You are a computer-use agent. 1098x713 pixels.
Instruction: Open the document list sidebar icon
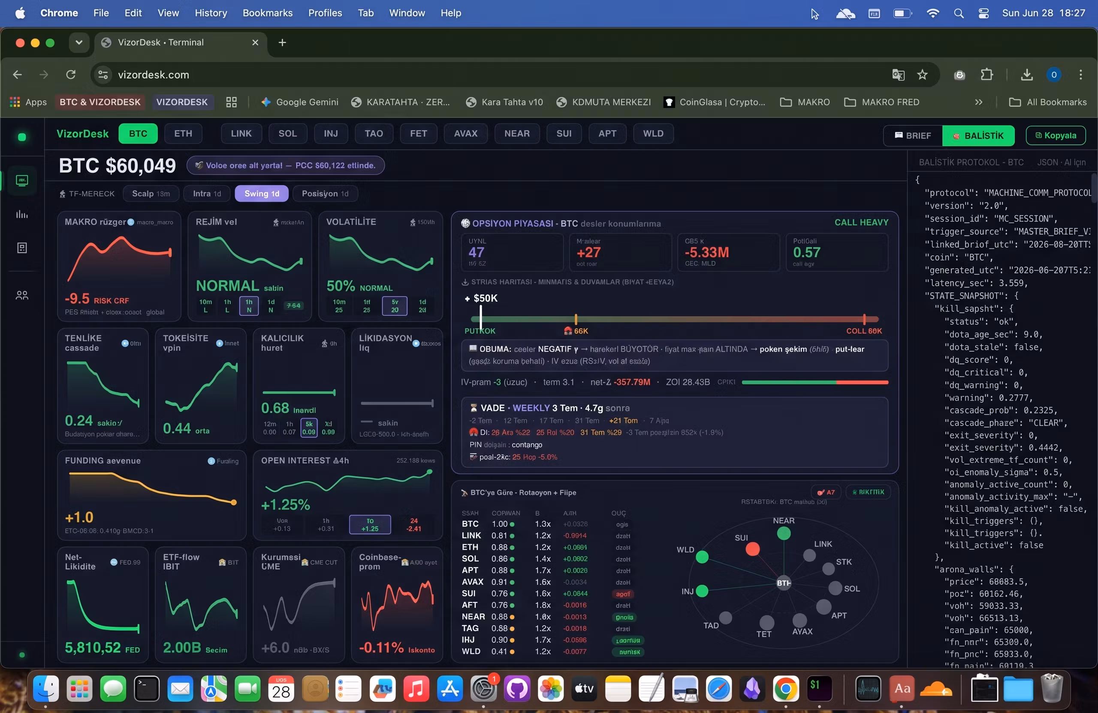point(22,248)
